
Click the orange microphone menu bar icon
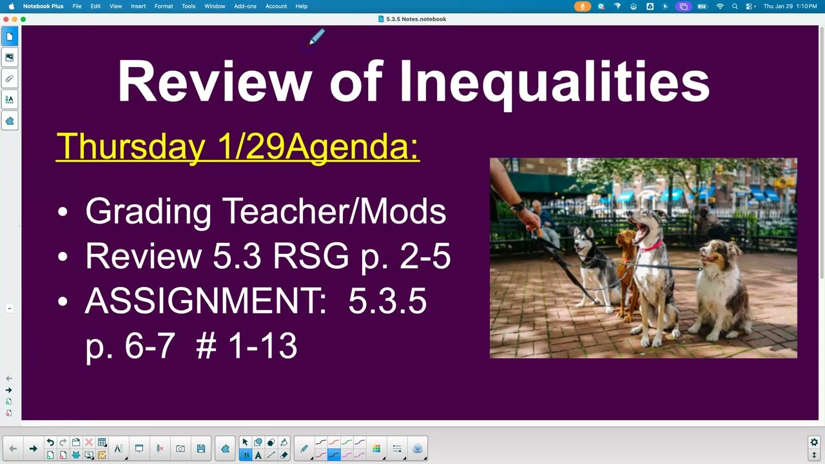click(x=582, y=6)
